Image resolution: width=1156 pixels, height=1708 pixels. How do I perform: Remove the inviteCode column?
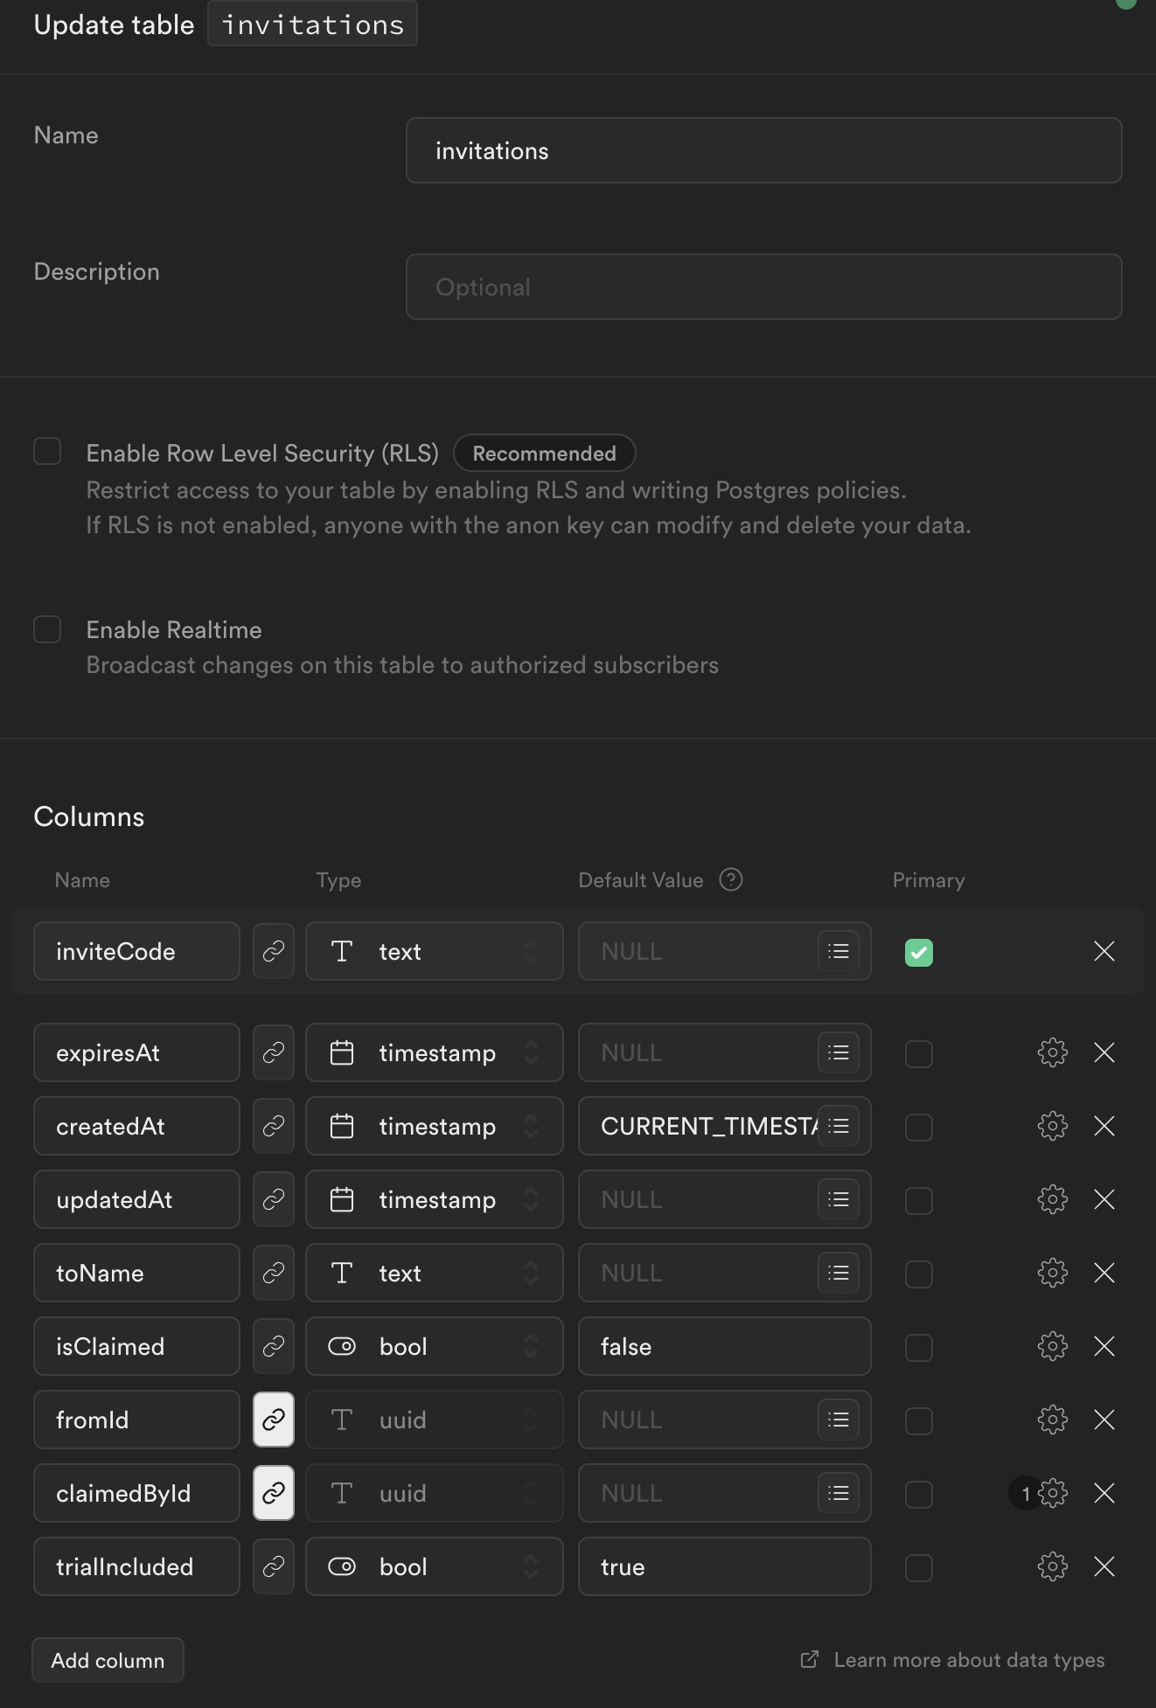pyautogui.click(x=1104, y=951)
